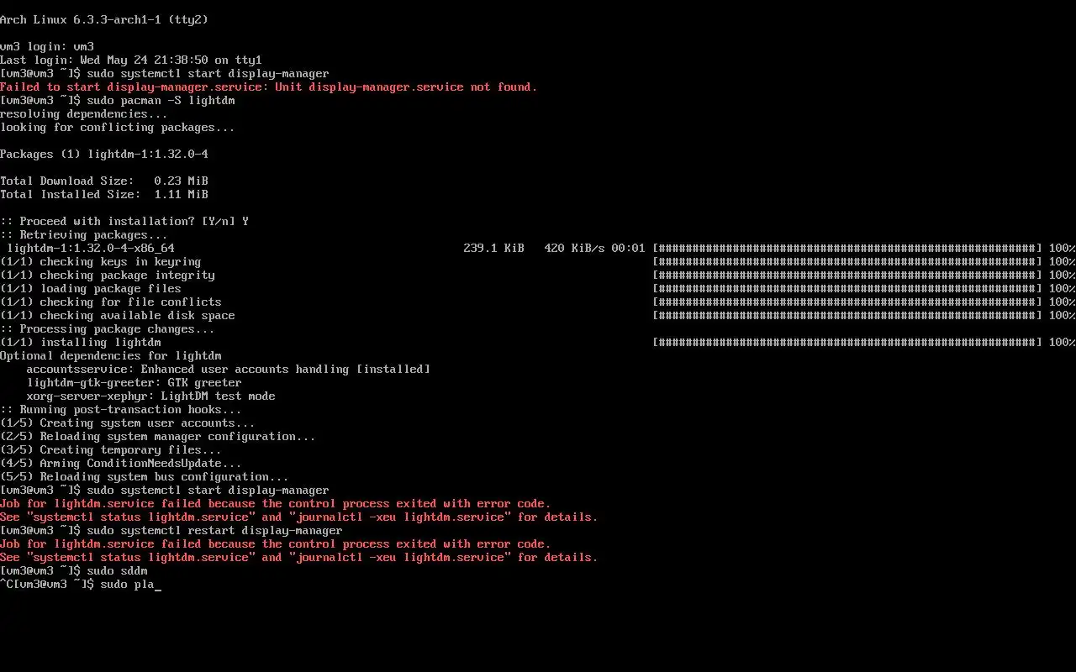Screen dimensions: 1076x672
Task: Click the '(1/5) Creating system user accounts...' line
Action: pyautogui.click(x=128, y=423)
